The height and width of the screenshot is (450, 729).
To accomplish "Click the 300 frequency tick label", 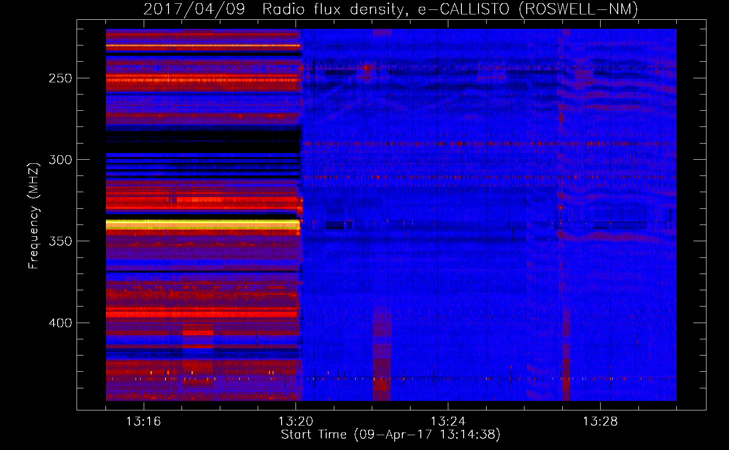I will pyautogui.click(x=60, y=160).
